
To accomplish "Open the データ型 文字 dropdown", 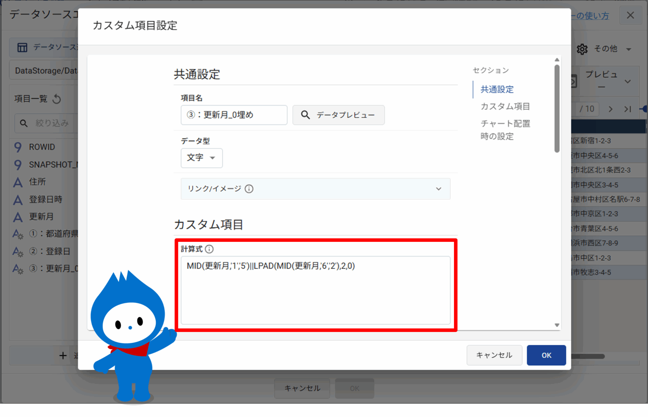I will tap(201, 158).
